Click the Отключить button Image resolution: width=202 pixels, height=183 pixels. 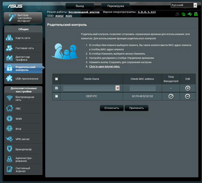[x=112, y=108]
